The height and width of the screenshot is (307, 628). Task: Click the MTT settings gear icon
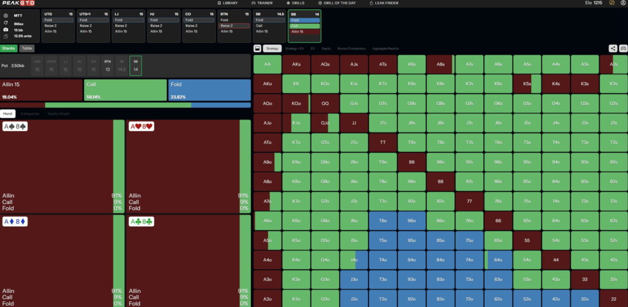pos(6,15)
